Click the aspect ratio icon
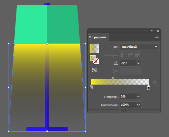Viewport: 169px width, 137px height. click(116, 71)
